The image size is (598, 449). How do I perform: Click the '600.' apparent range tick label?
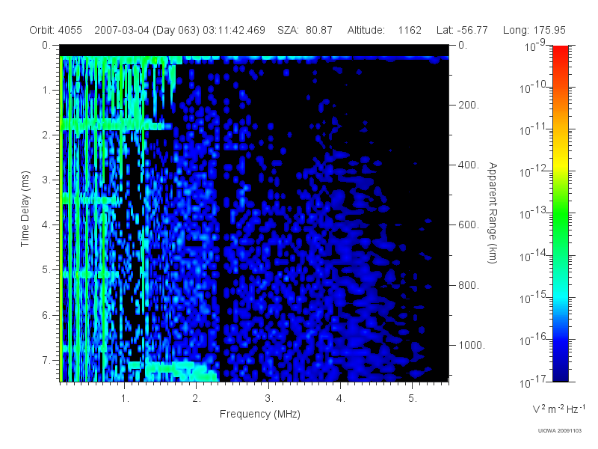469,225
